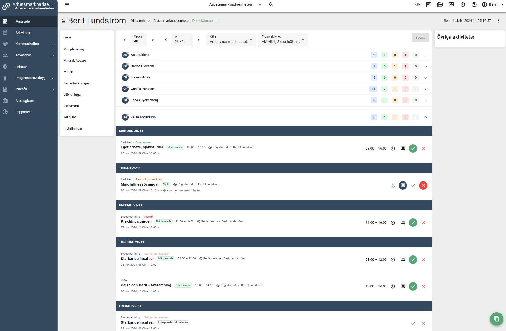
Task: Click Carlos Giovanni's blue count badge
Action: point(374,66)
